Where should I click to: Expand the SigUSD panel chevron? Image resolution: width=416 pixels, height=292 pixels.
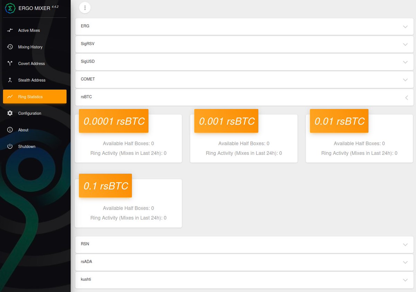[x=405, y=62]
